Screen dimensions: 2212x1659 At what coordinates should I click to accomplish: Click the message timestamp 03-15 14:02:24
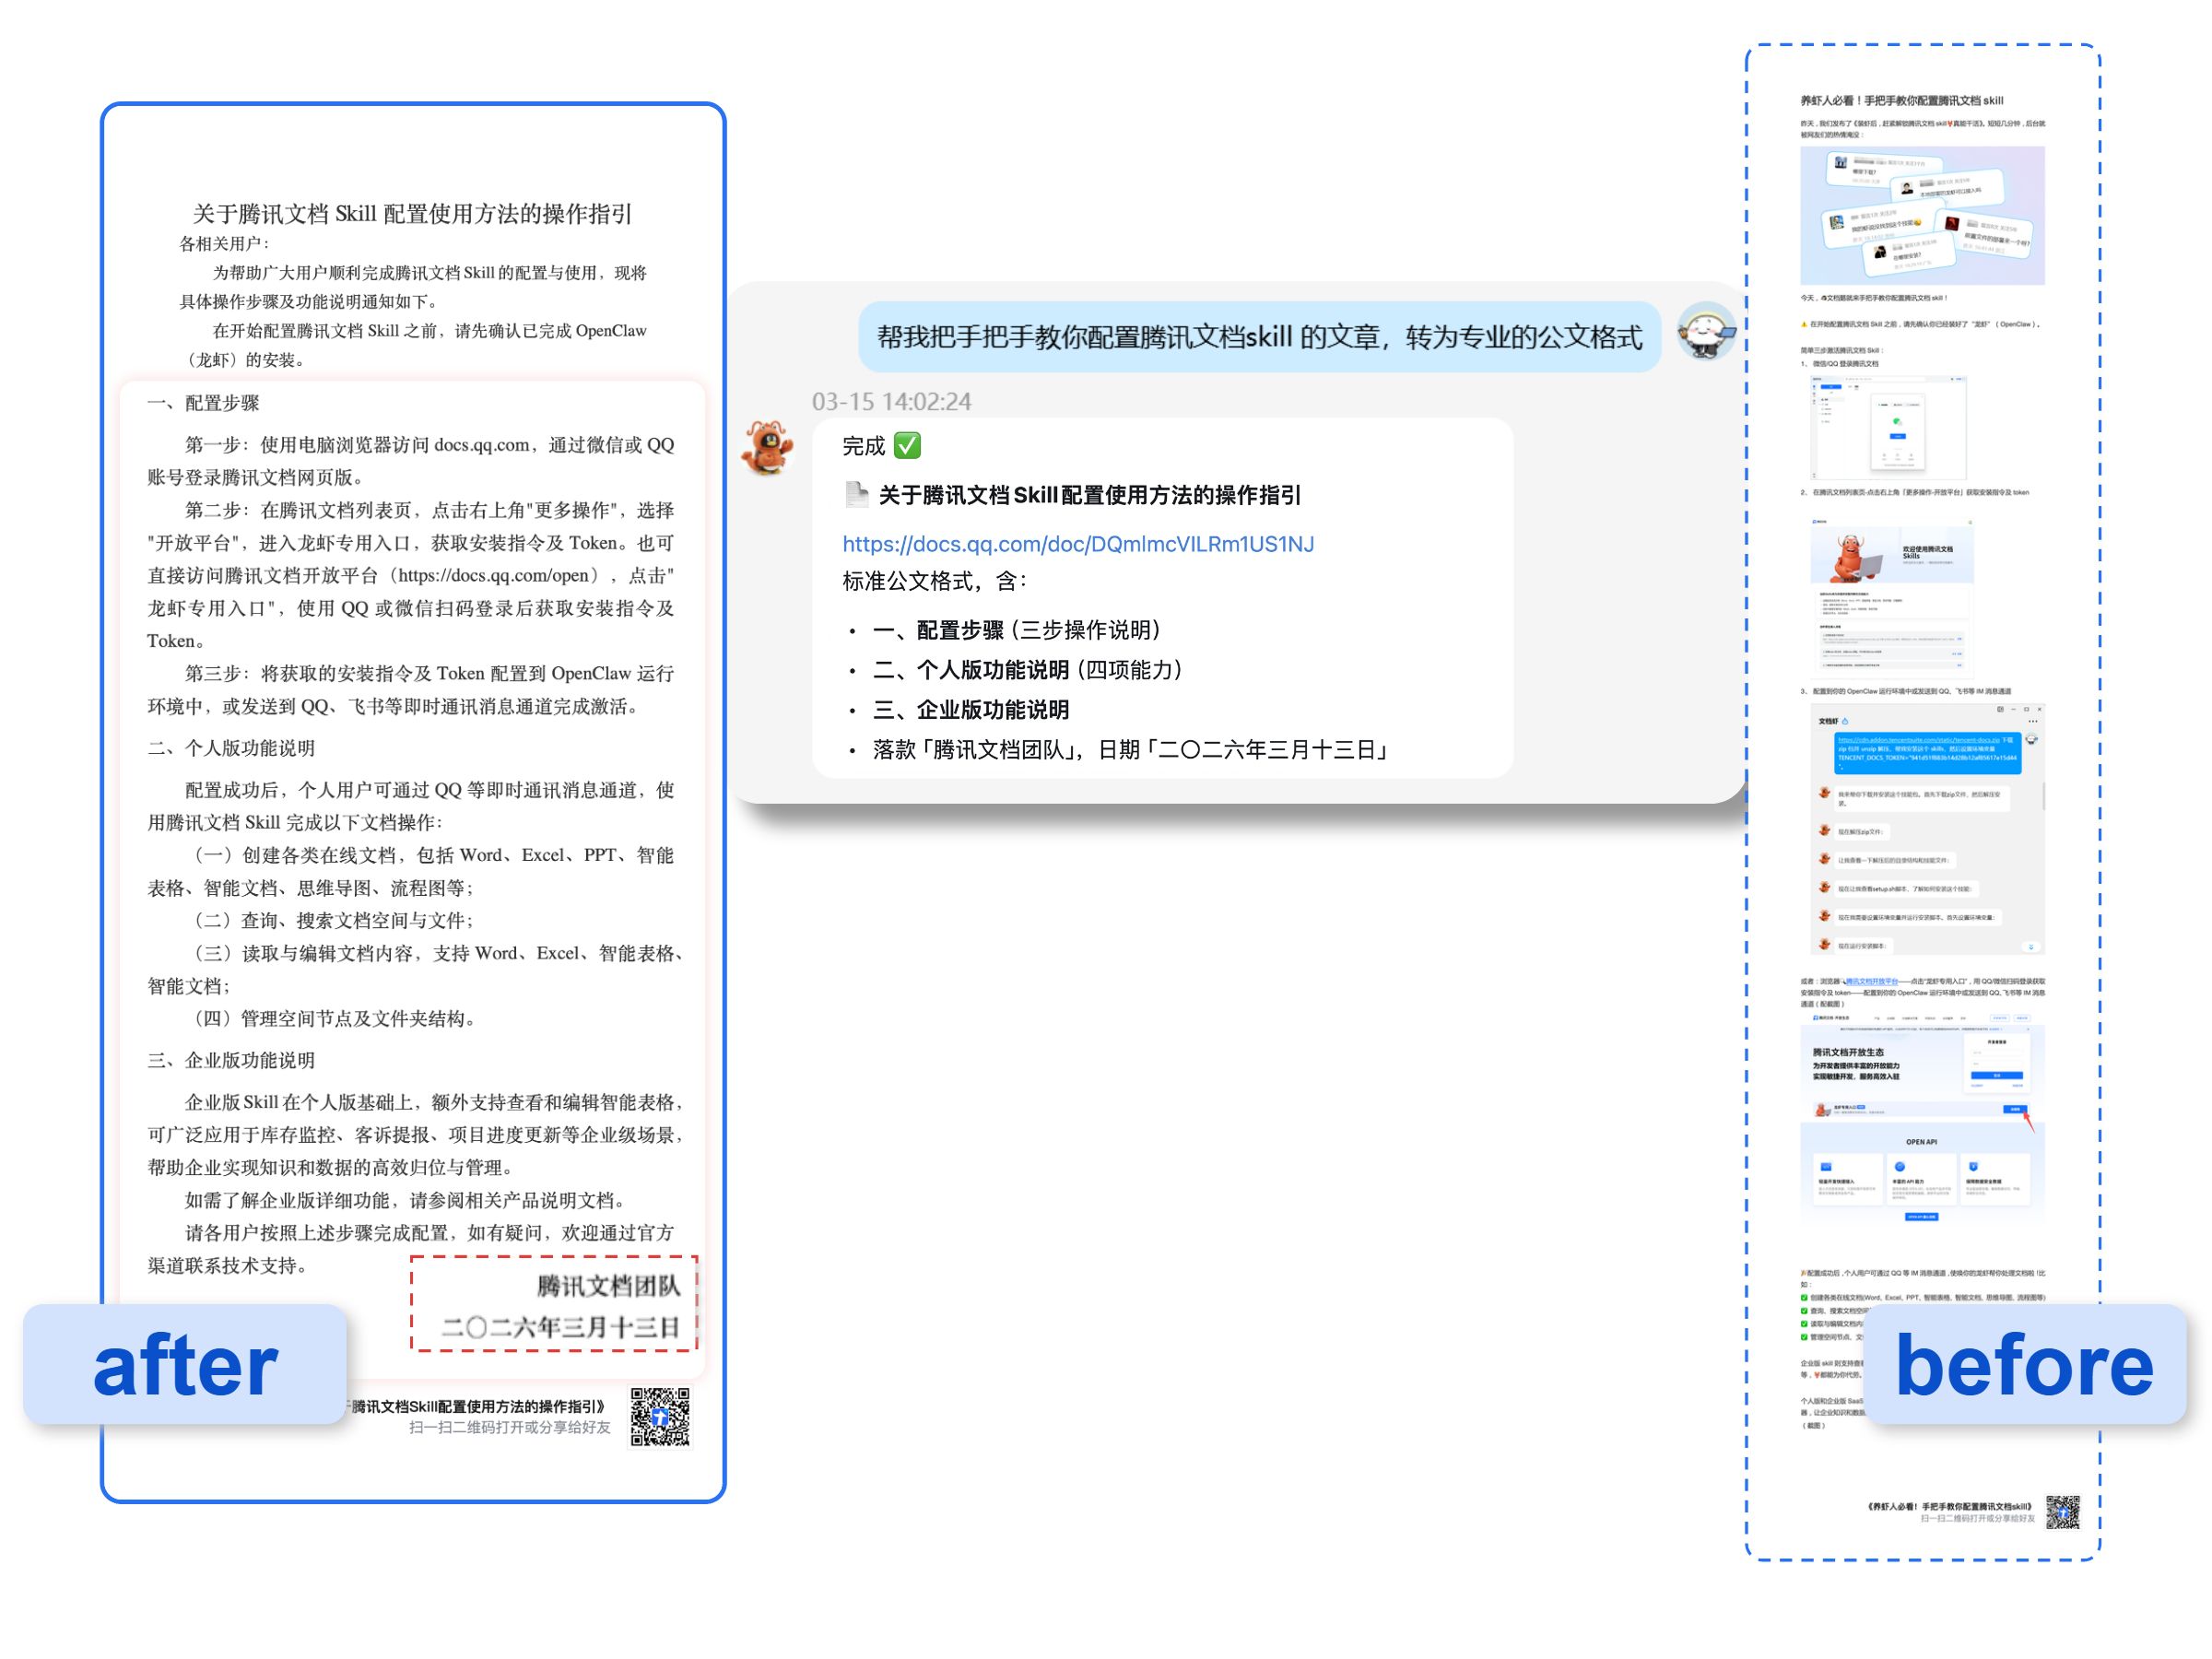click(x=891, y=402)
